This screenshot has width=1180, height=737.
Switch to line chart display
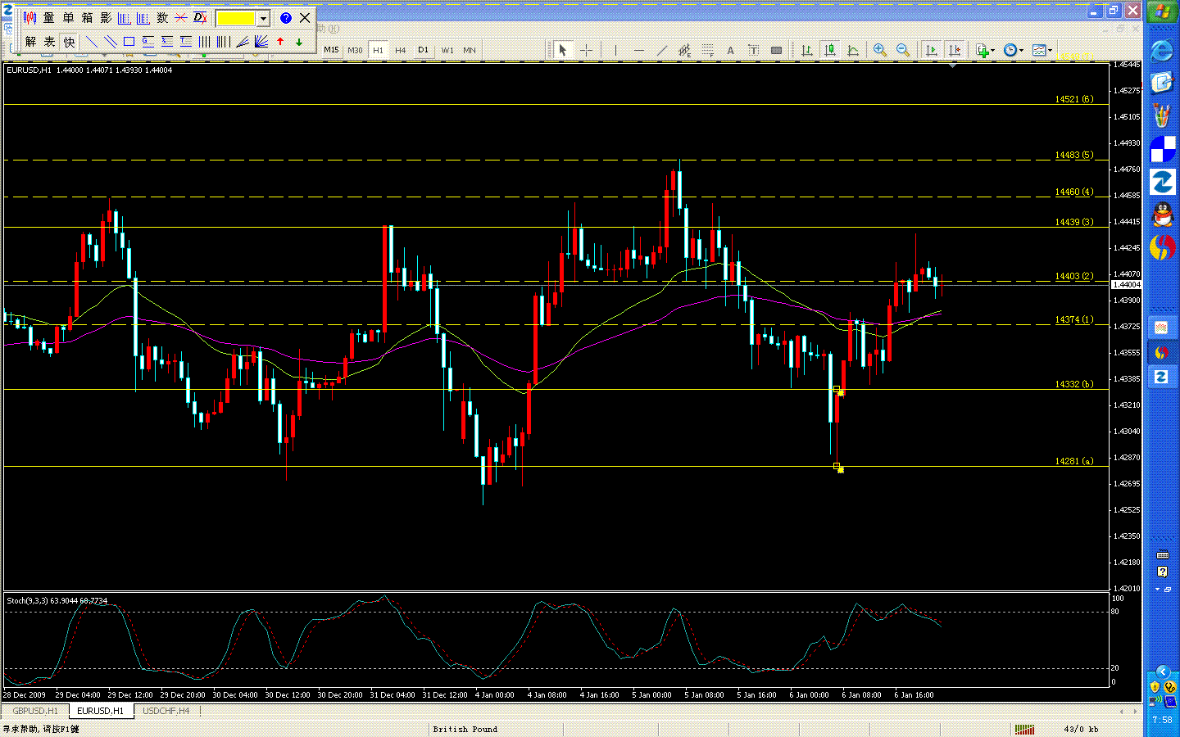pyautogui.click(x=853, y=50)
